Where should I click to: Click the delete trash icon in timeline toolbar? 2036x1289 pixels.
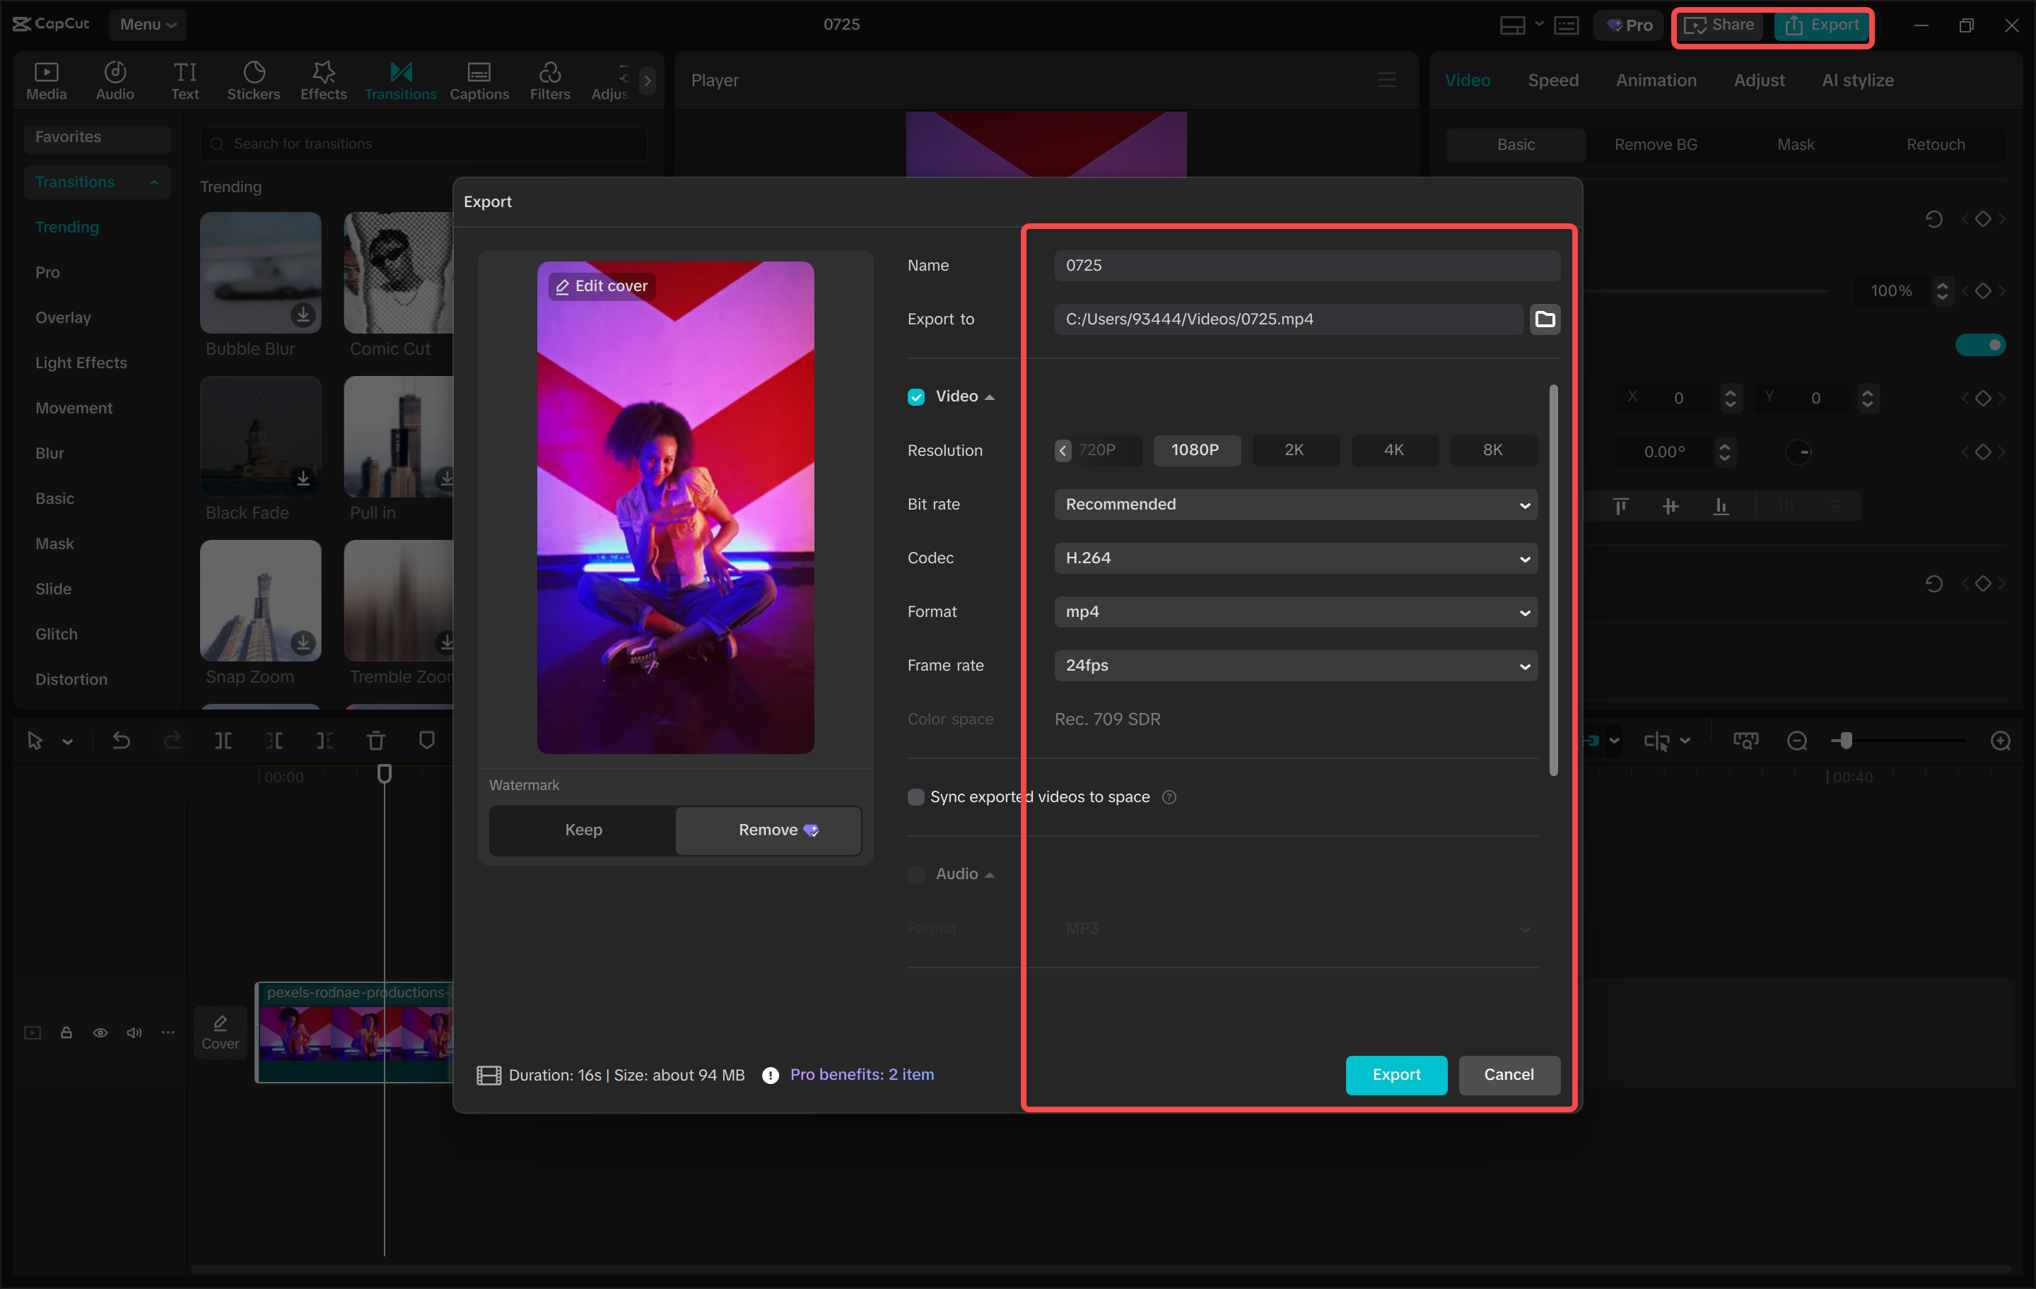[375, 741]
